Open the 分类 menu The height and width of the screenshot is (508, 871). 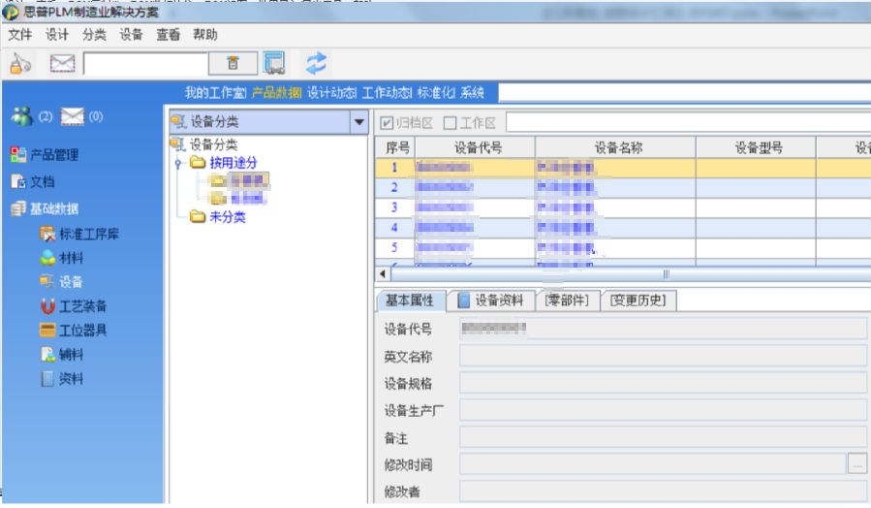(94, 34)
